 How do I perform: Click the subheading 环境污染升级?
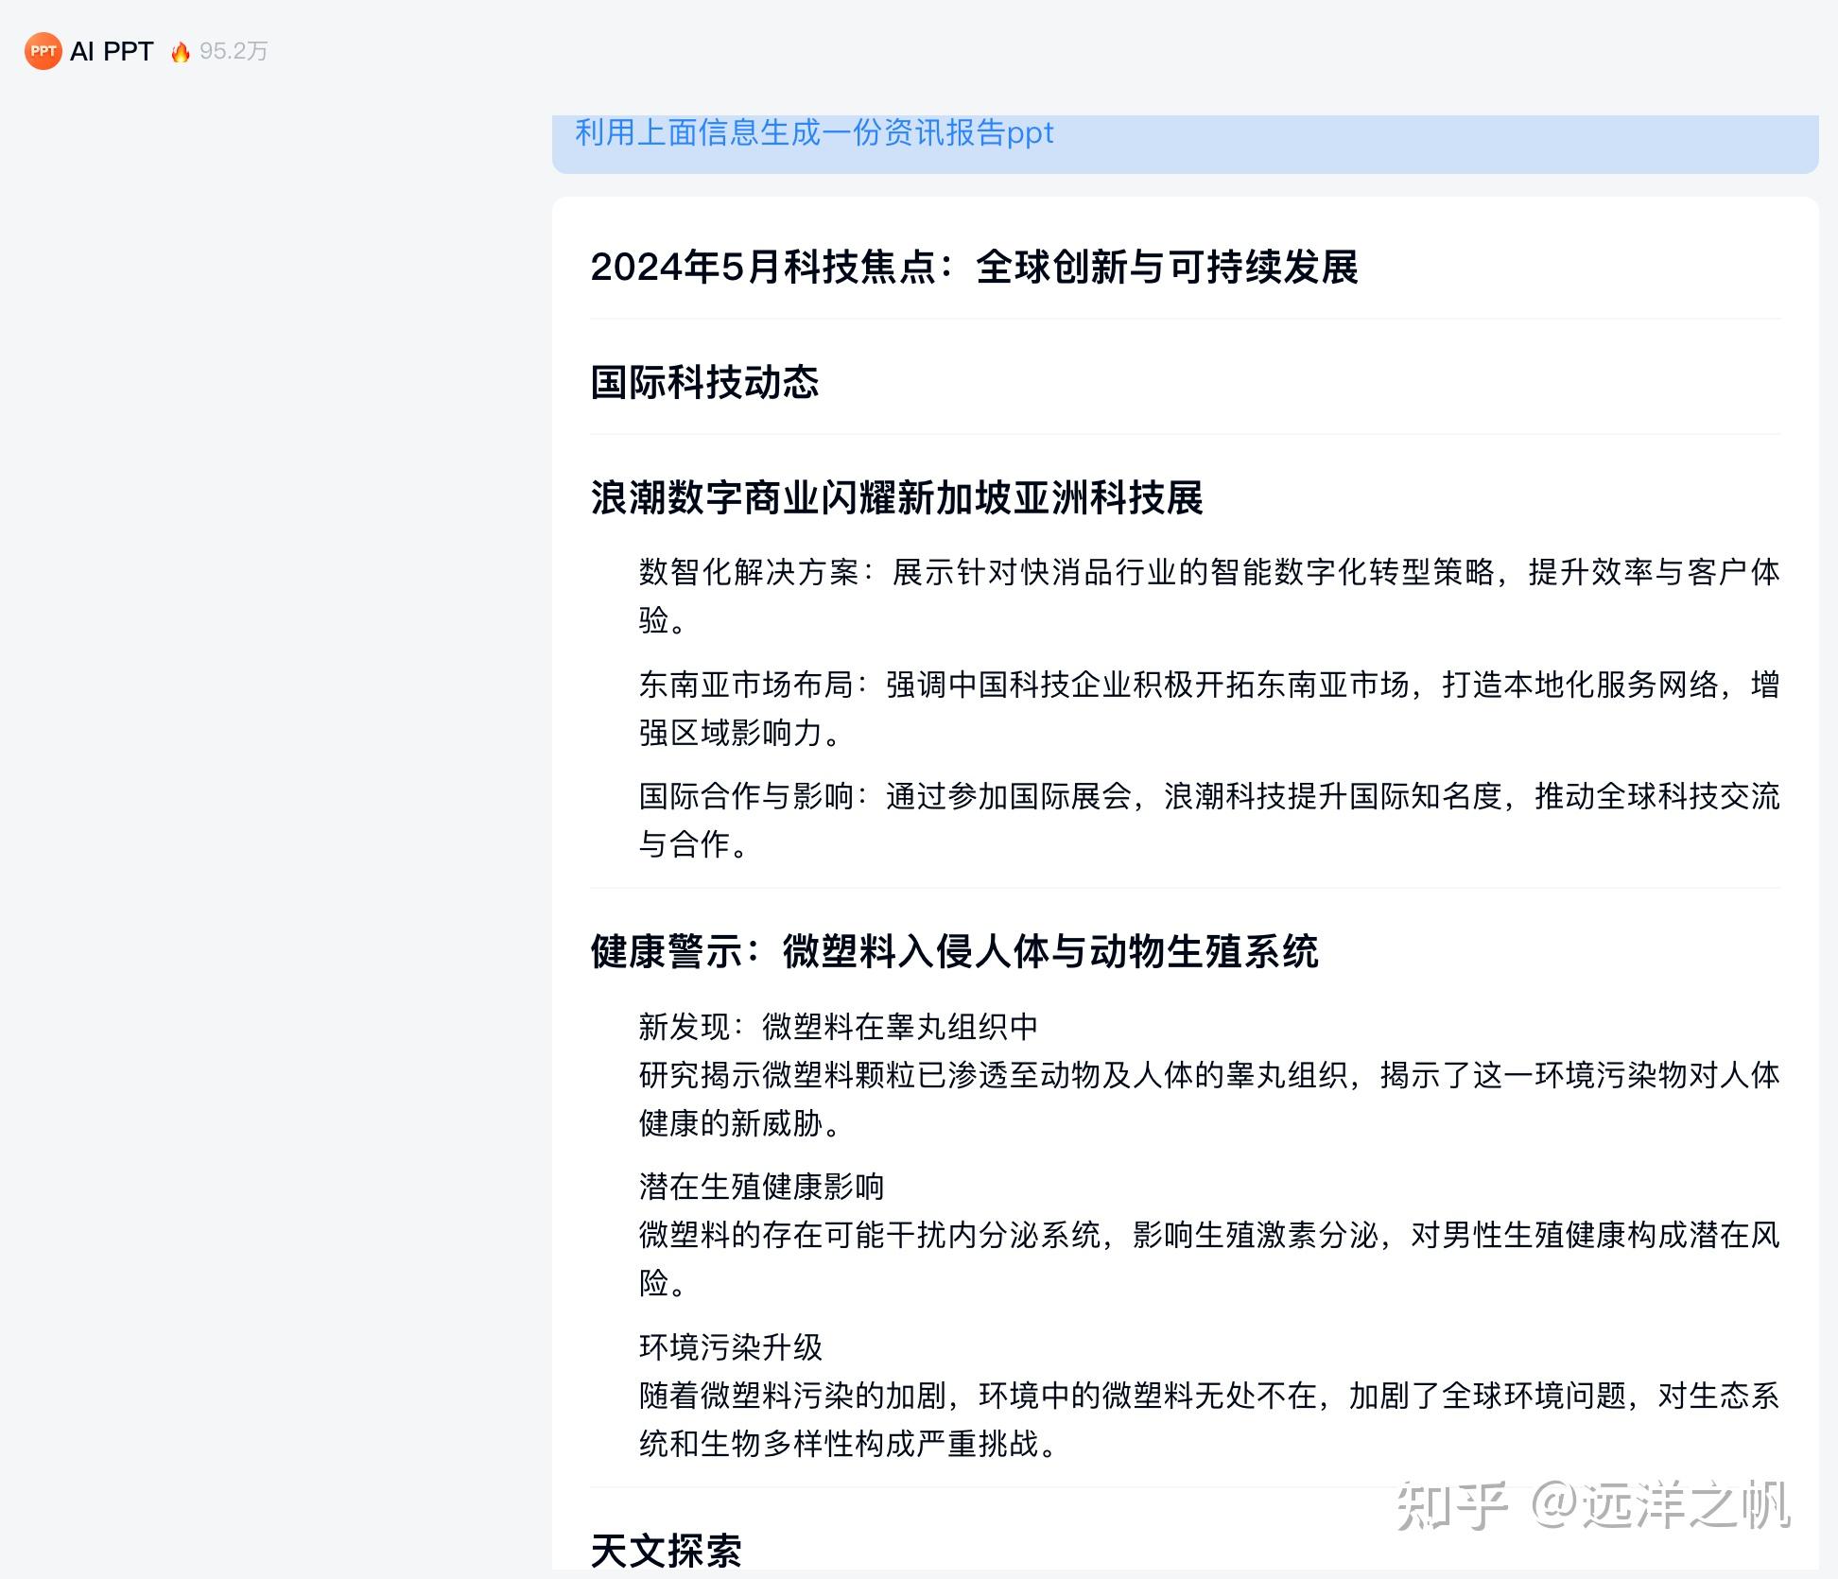coord(731,1346)
